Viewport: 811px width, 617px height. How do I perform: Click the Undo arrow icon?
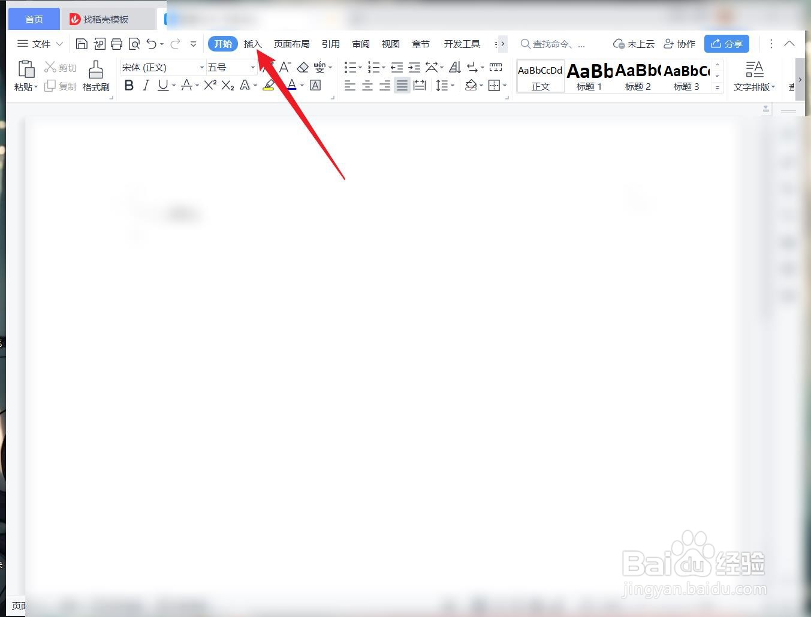coord(152,44)
